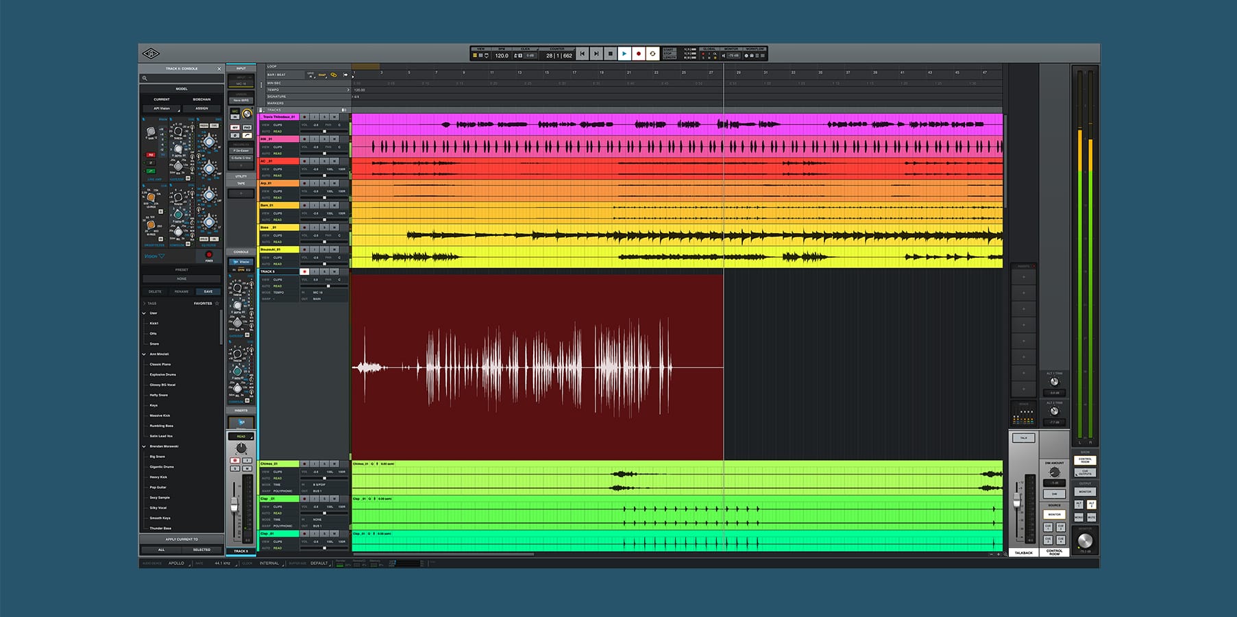Click the SAVE preset button
Screen dimensions: 1237x617
[x=208, y=291]
